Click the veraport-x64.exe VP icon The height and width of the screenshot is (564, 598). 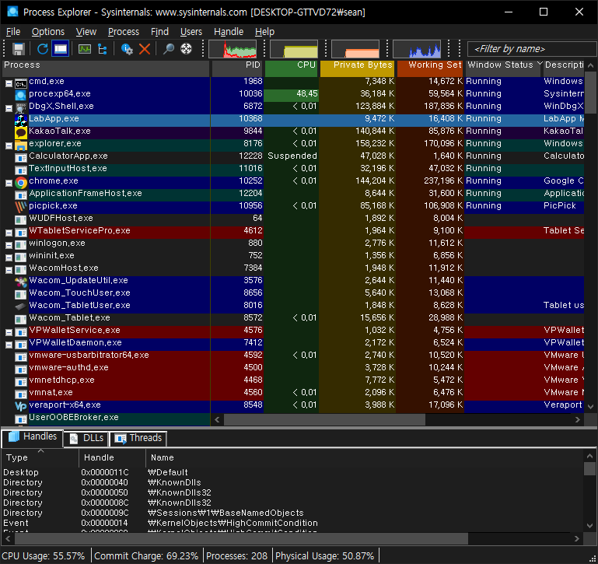pyautogui.click(x=20, y=406)
